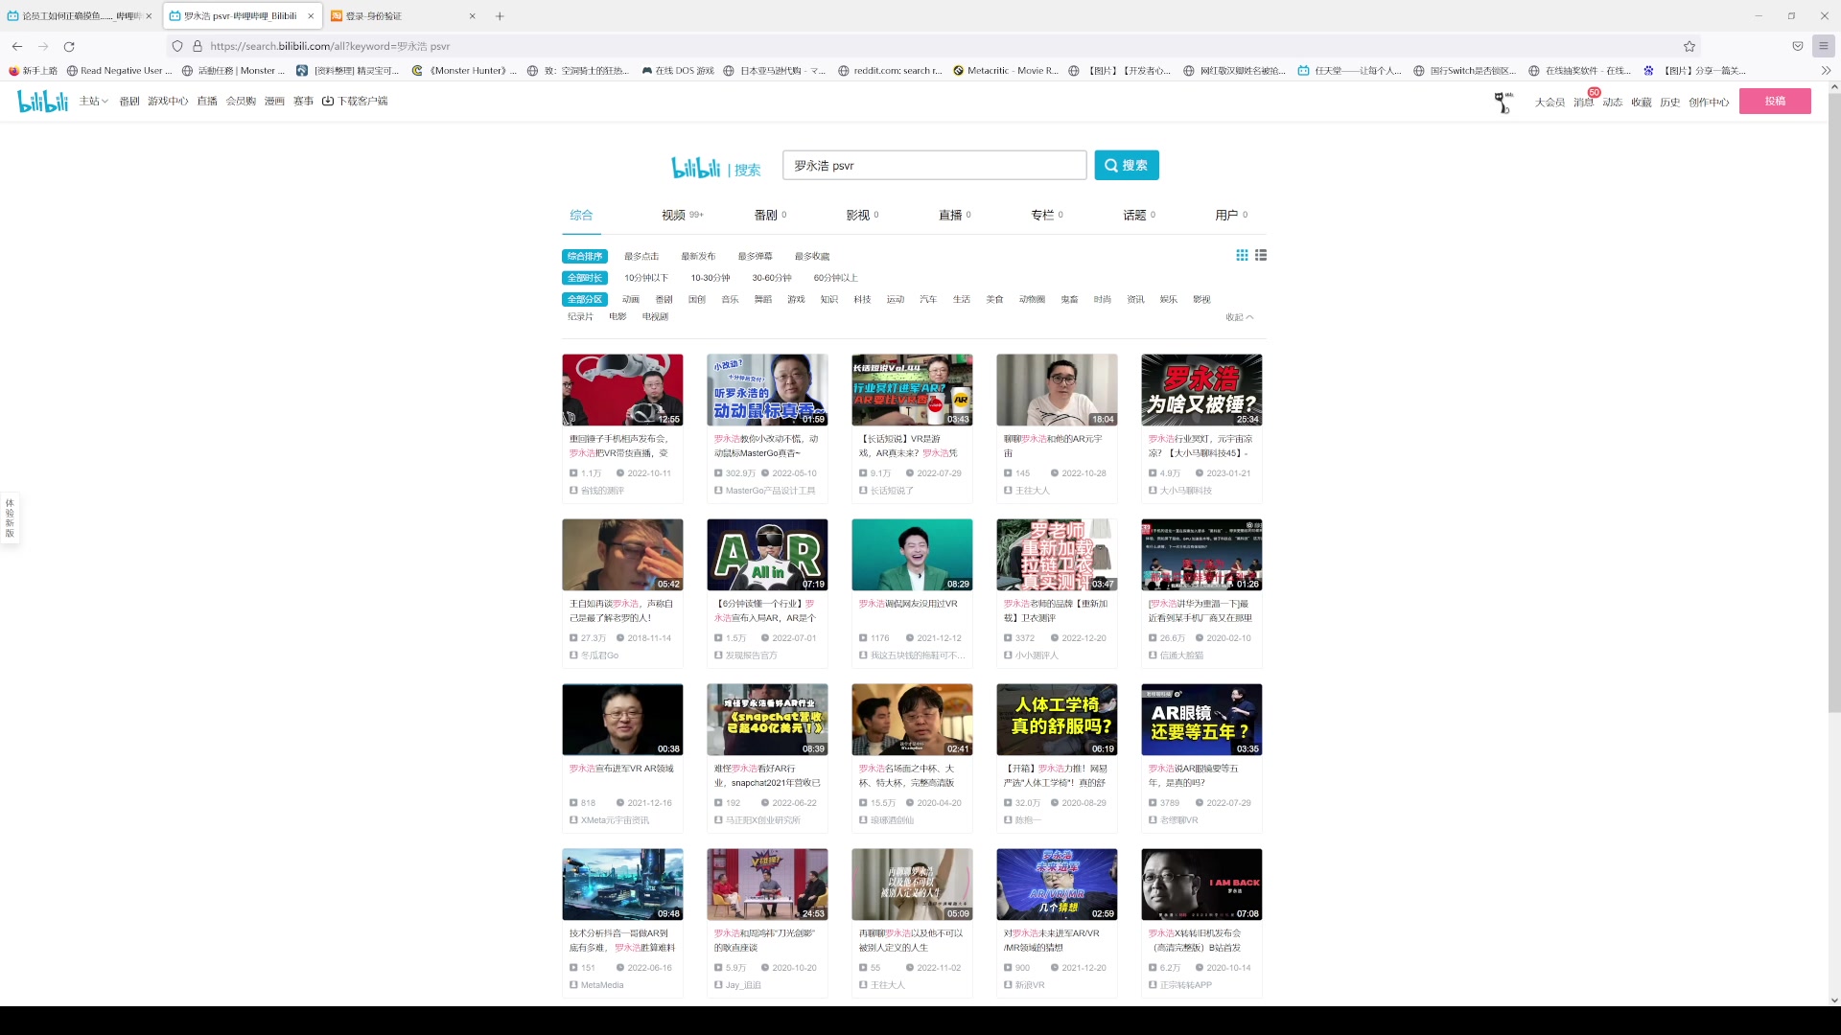Viewport: 1841px width, 1035px height.
Task: Expand the 主站 dropdown in header
Action: coord(93,101)
